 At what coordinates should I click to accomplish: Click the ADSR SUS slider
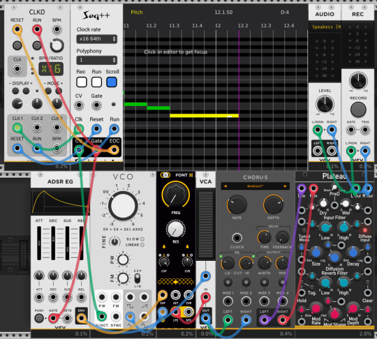coord(67,243)
